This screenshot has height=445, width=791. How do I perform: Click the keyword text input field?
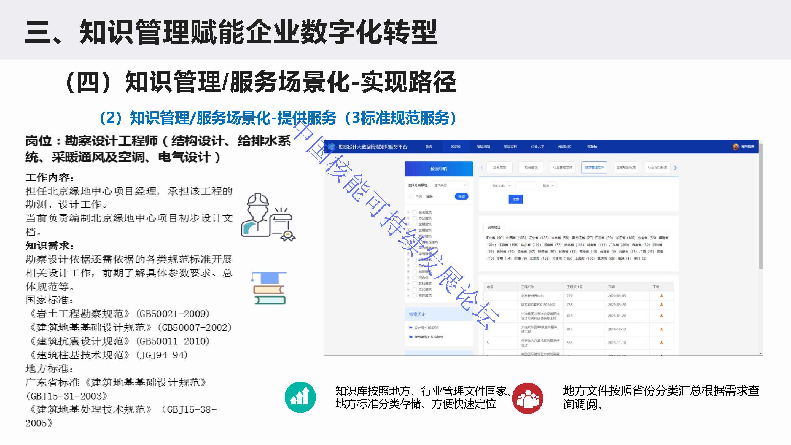click(526, 186)
